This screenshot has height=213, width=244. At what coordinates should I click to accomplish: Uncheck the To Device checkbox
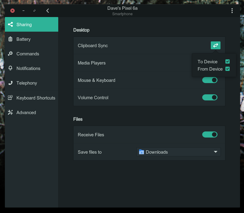coord(228,61)
